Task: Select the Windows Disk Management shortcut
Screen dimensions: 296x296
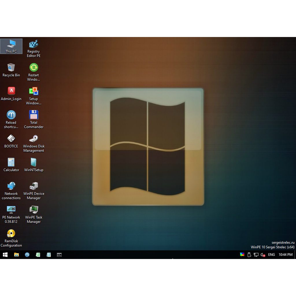Action: pos(34,143)
